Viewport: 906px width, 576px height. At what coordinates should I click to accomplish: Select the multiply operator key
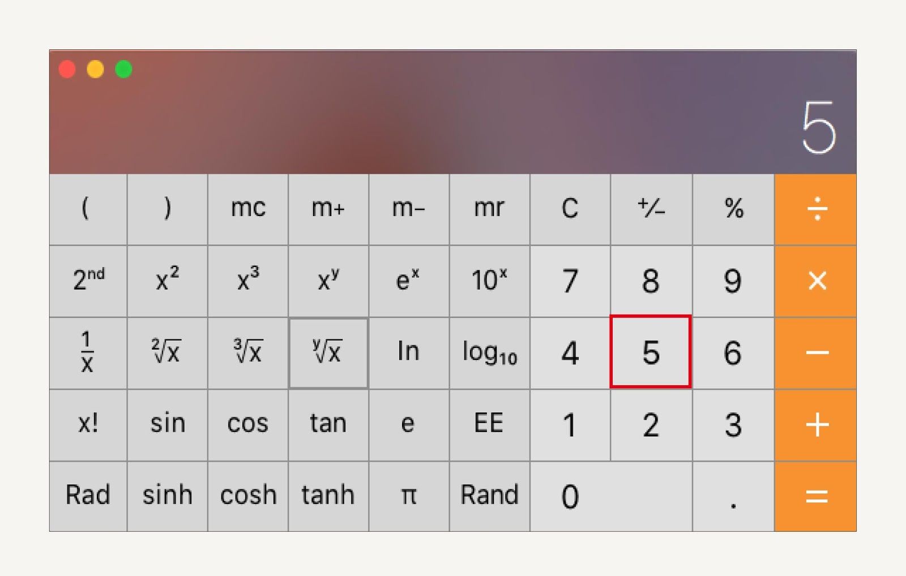point(815,281)
